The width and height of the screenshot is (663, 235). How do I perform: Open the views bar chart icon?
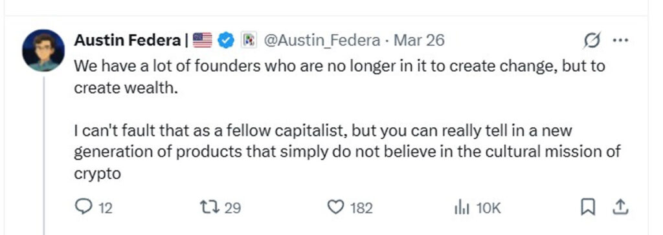pos(462,207)
